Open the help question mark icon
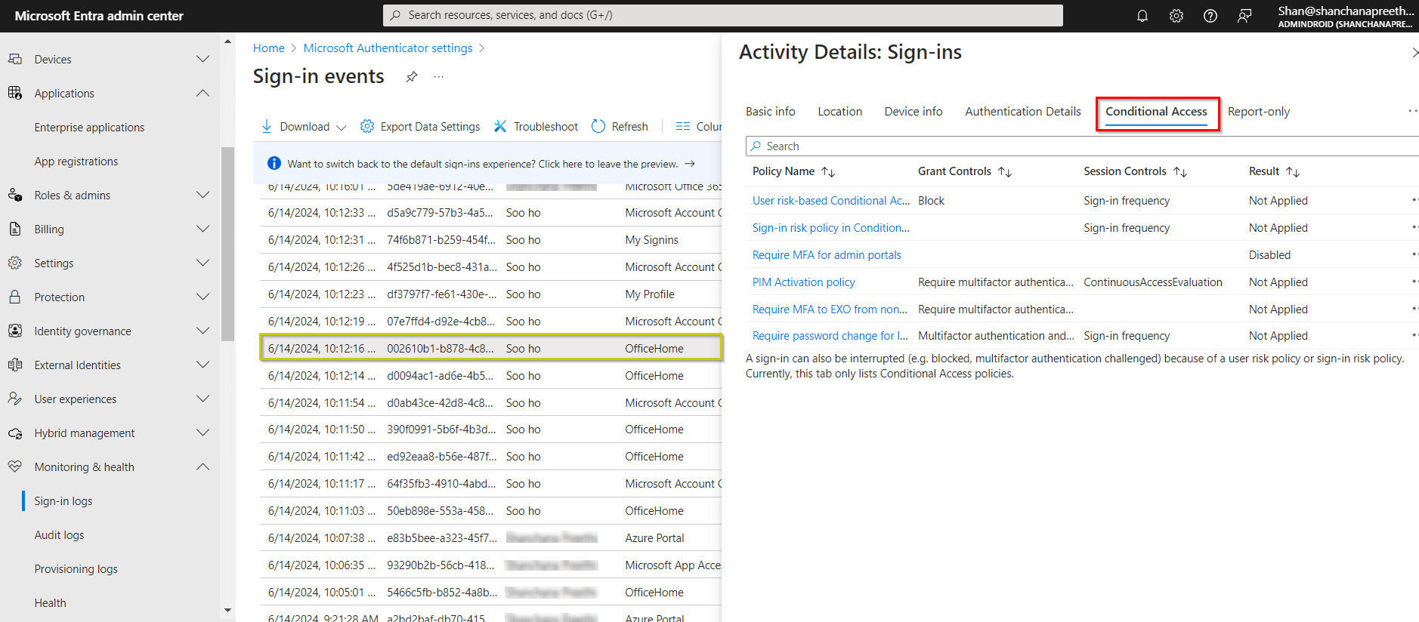The height and width of the screenshot is (622, 1419). click(1210, 16)
